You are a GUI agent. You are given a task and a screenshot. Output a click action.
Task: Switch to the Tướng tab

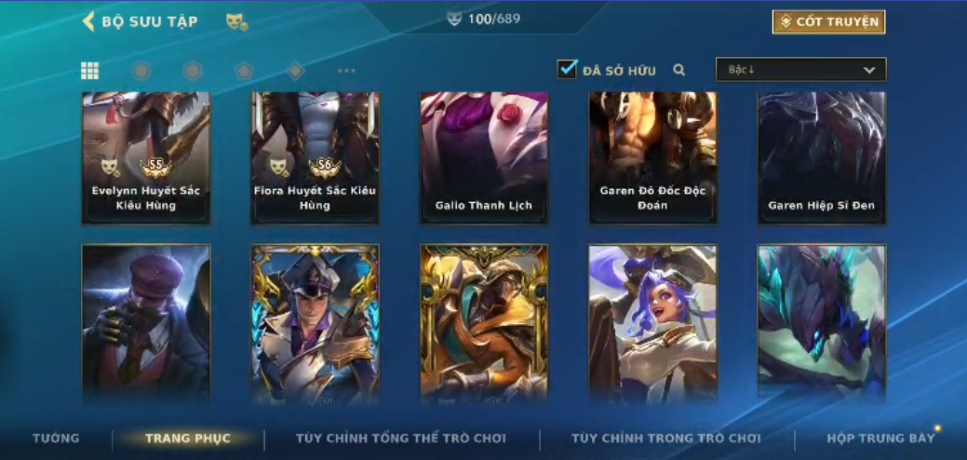(56, 439)
